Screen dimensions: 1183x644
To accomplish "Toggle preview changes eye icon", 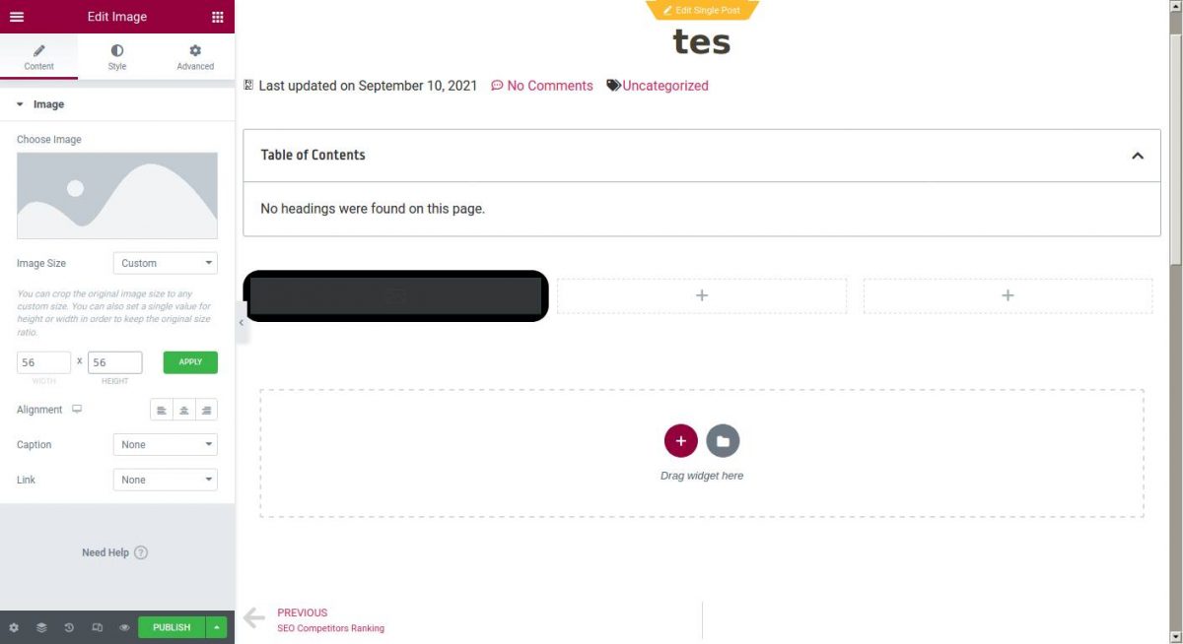I will pos(124,627).
